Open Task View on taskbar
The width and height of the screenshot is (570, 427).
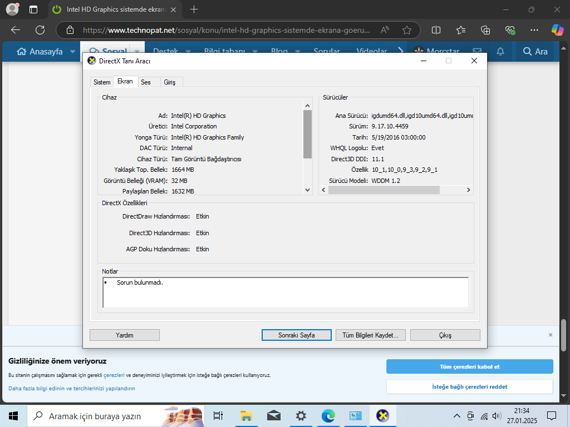(x=218, y=416)
